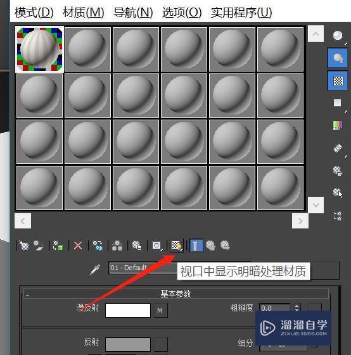
Task: Toggle the checkered Background button
Action: [x=338, y=80]
